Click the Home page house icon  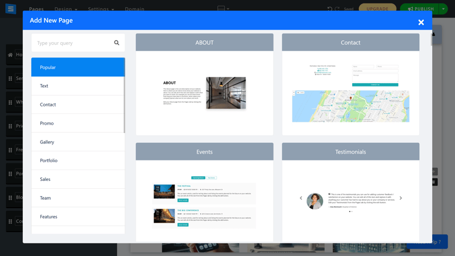(x=10, y=55)
